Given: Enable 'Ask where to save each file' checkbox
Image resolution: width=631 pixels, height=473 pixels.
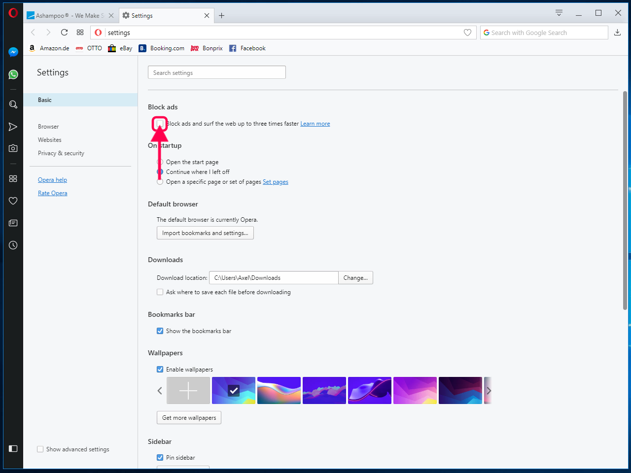Looking at the screenshot, I should pyautogui.click(x=160, y=292).
